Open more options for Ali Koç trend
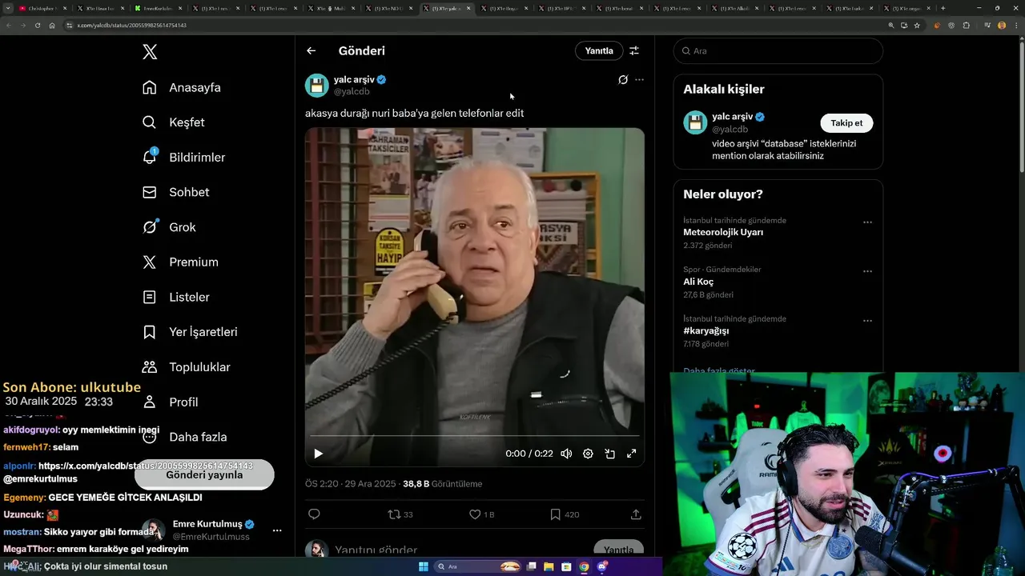 (x=867, y=272)
